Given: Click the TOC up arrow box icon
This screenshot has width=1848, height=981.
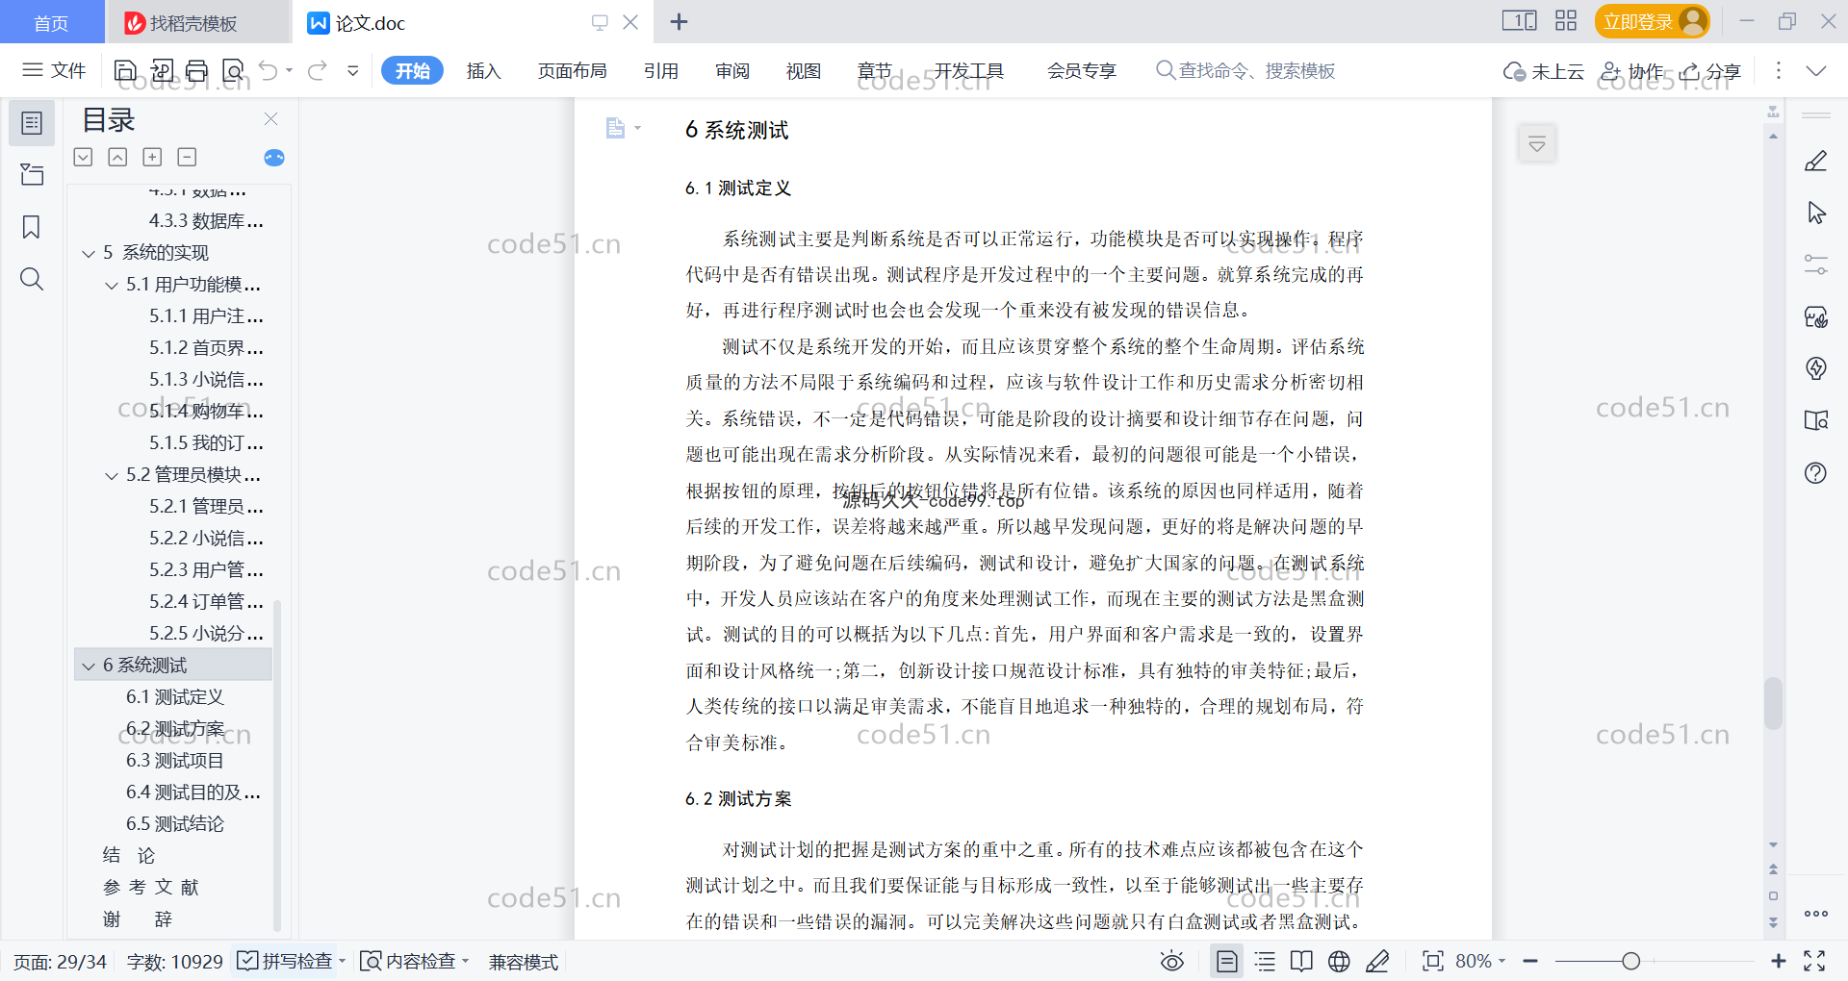Looking at the screenshot, I should pyautogui.click(x=117, y=157).
